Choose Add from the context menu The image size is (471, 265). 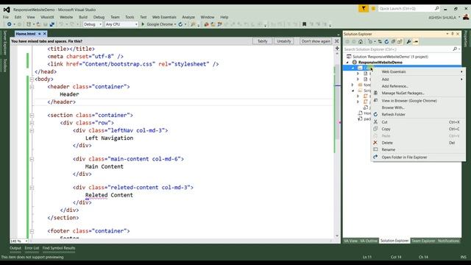click(418, 79)
